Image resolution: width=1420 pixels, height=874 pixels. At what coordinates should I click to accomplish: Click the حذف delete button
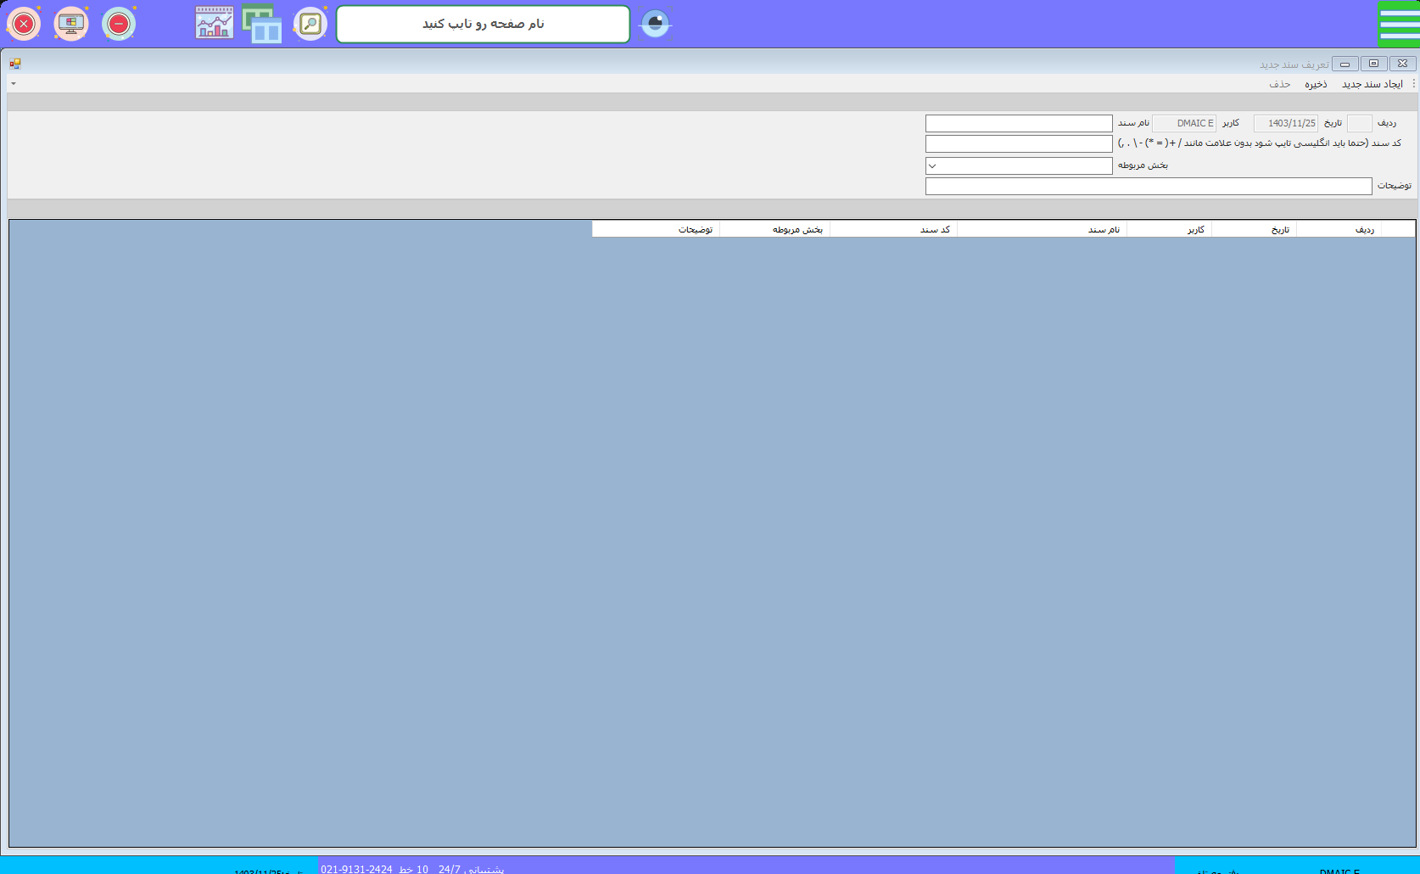1279,84
